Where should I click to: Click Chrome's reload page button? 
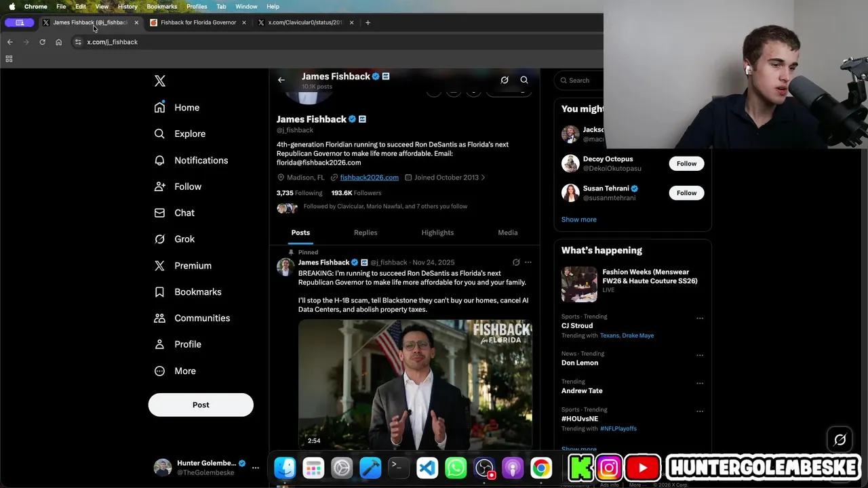[42, 42]
